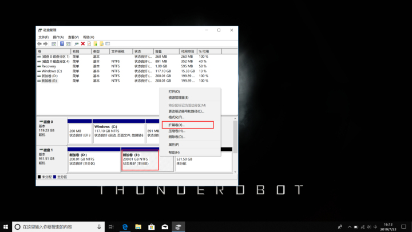The height and width of the screenshot is (232, 412).
Task: Open the taskbar clock showing 16:13
Action: click(x=388, y=227)
